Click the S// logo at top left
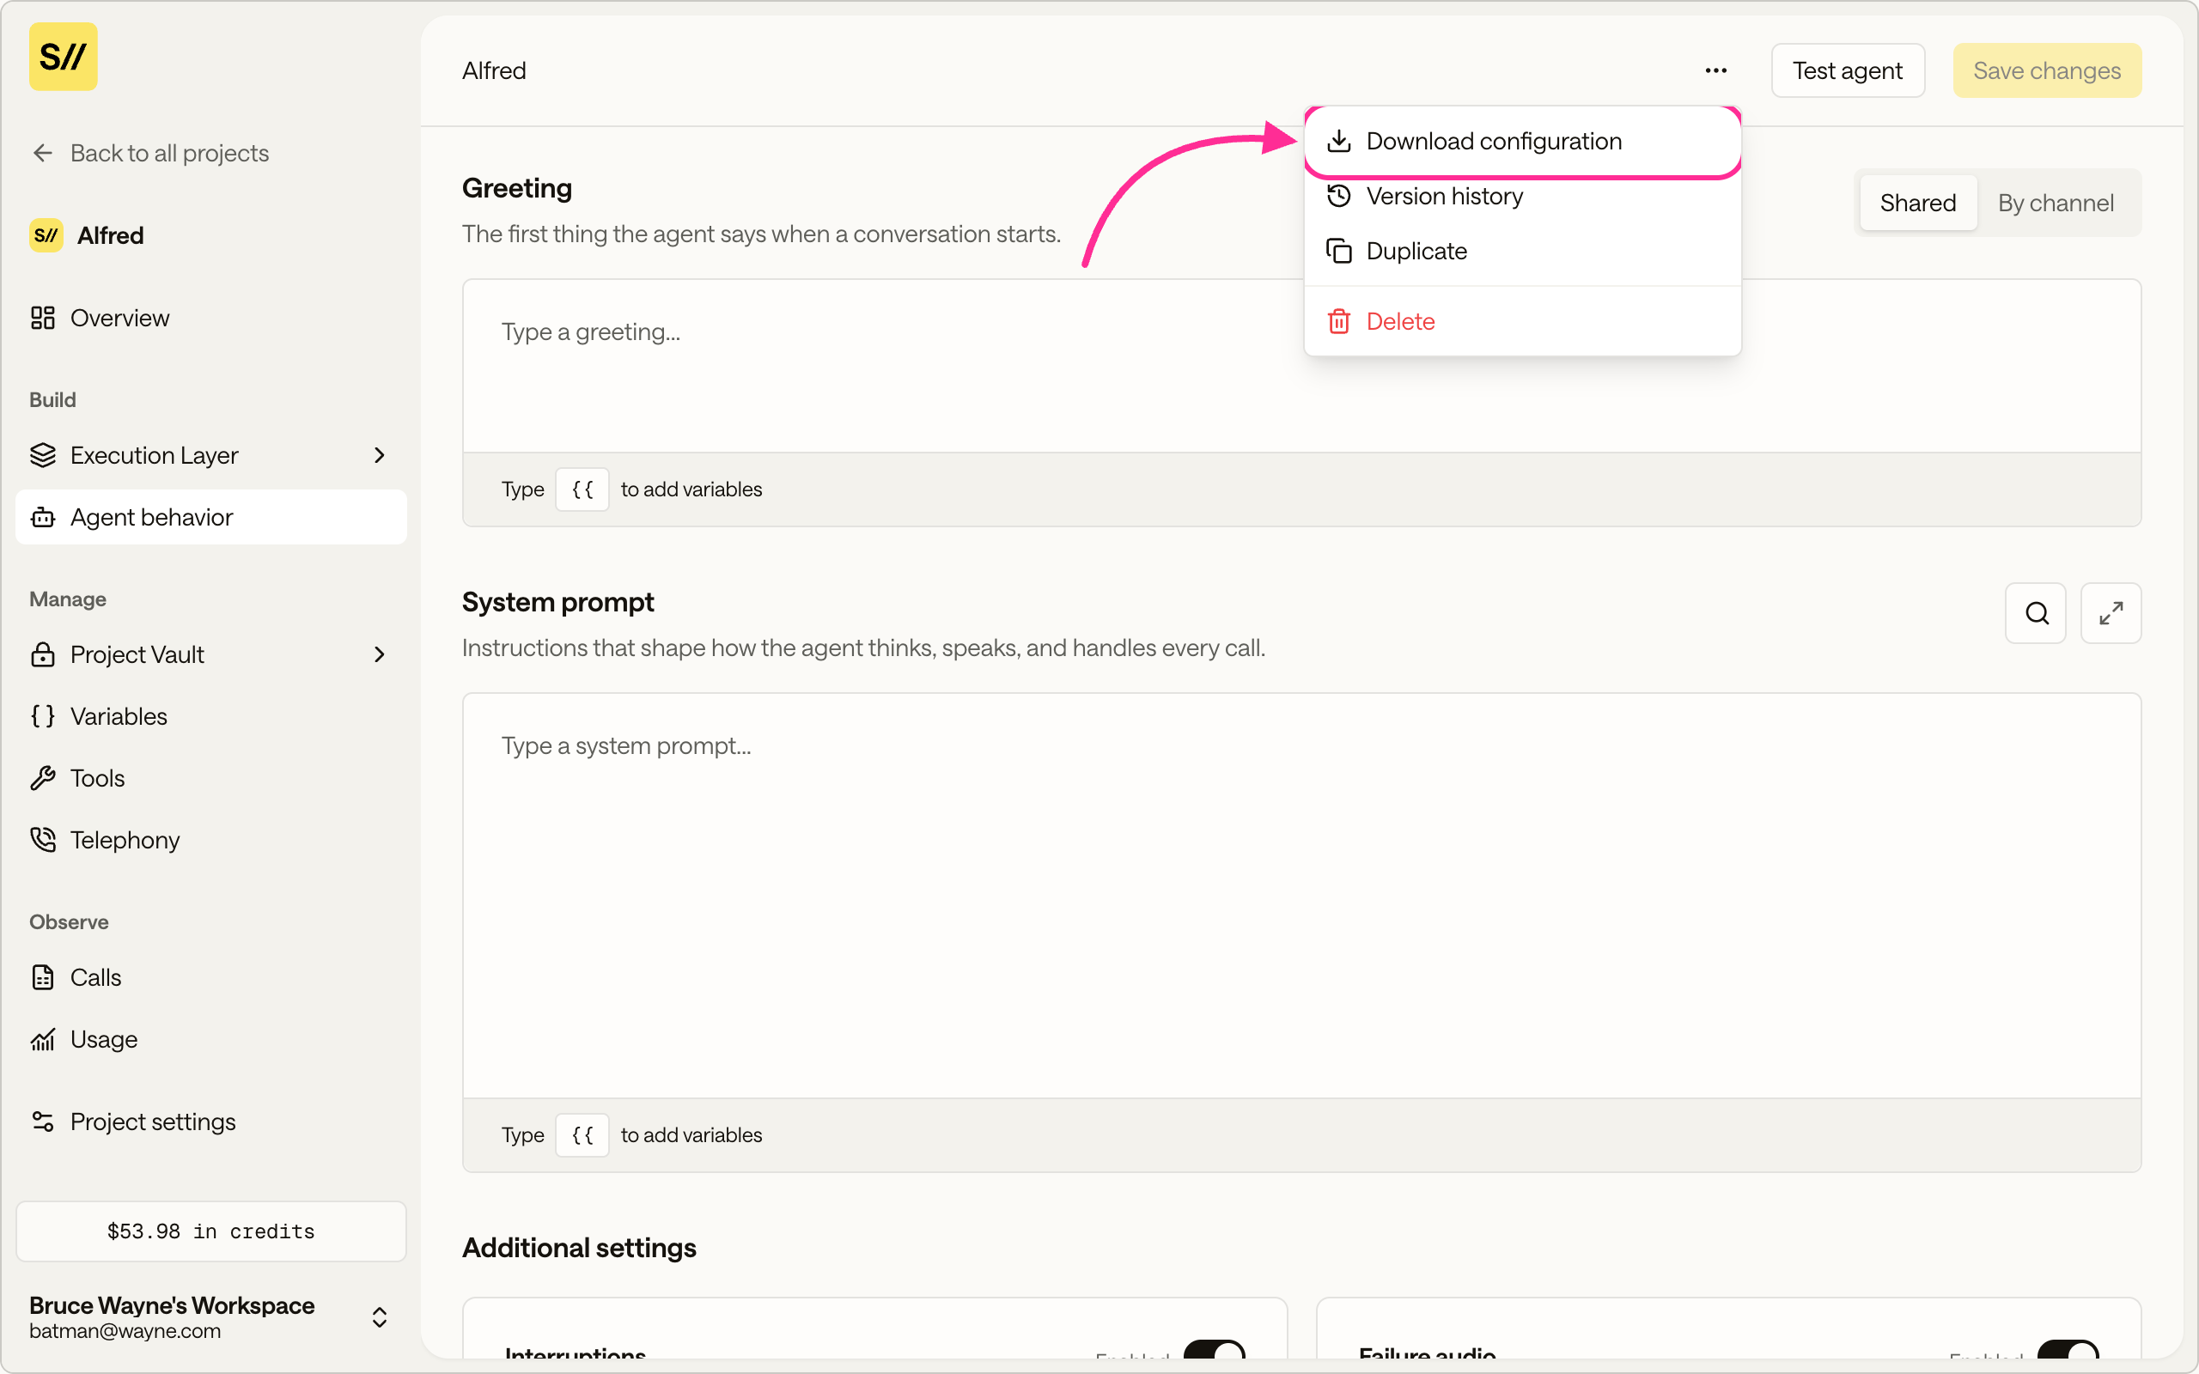The image size is (2199, 1374). coord(63,57)
